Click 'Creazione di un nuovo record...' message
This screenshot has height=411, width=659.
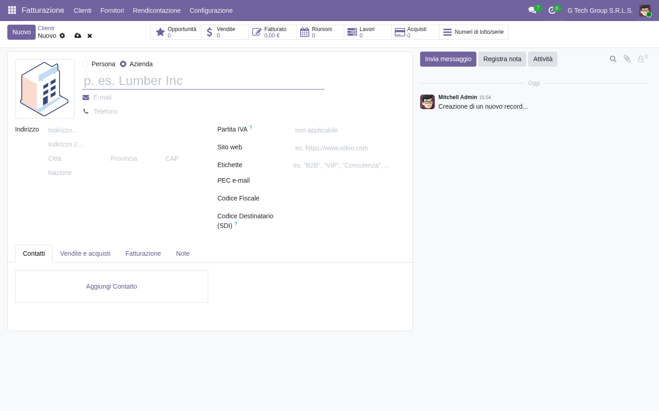tap(483, 106)
